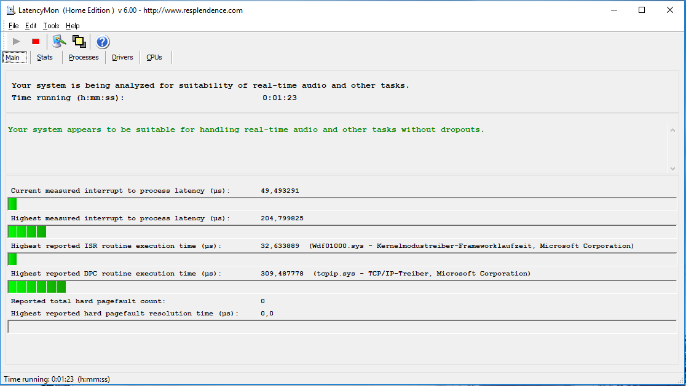Switch to the Processes tab
Screen dimensions: 686x386
click(84, 57)
